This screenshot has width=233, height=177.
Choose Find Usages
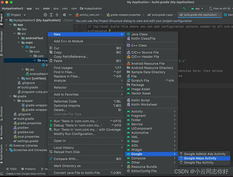tap(86, 68)
